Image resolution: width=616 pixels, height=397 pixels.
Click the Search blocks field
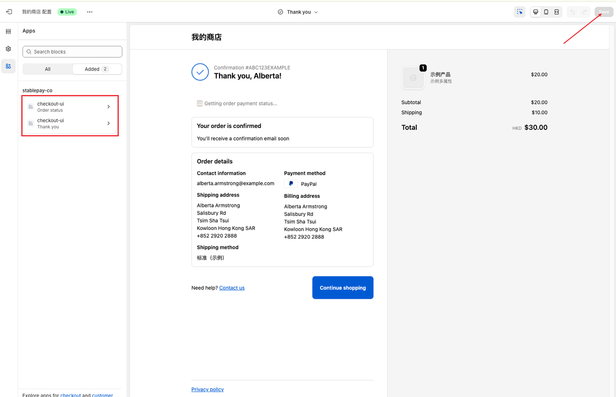tap(72, 51)
